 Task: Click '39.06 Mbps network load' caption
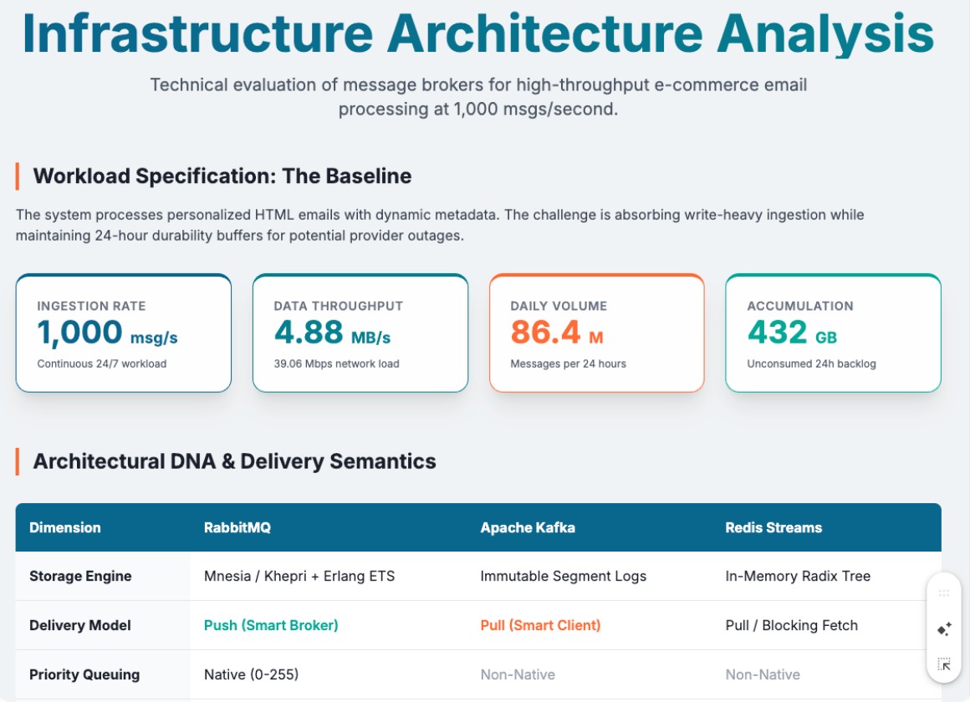(336, 364)
